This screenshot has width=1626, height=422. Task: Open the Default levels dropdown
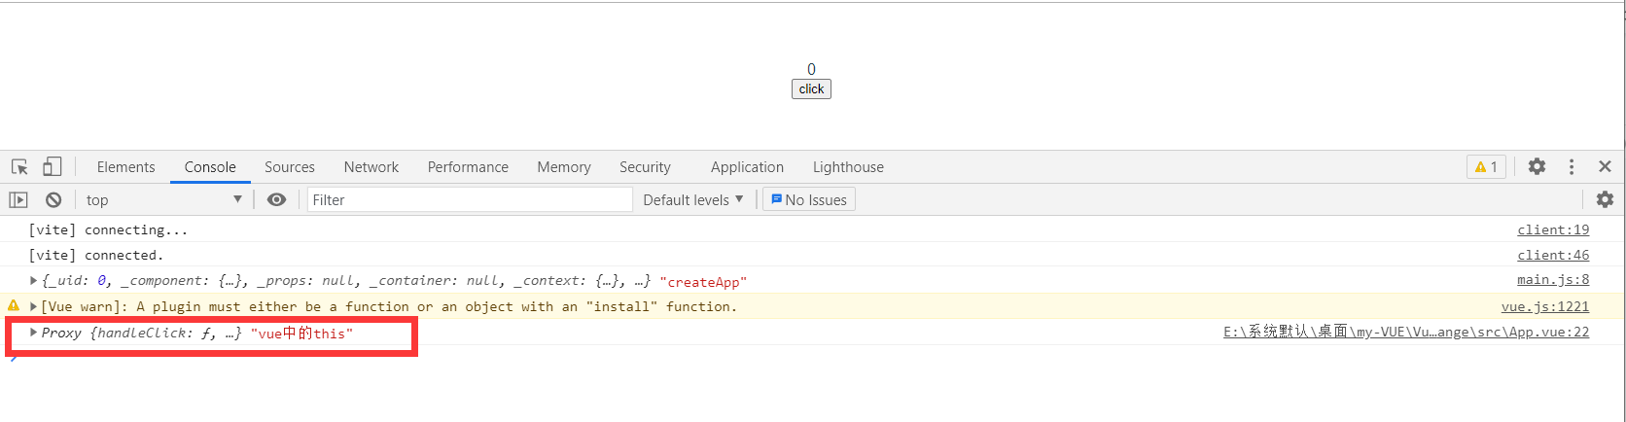click(x=693, y=199)
